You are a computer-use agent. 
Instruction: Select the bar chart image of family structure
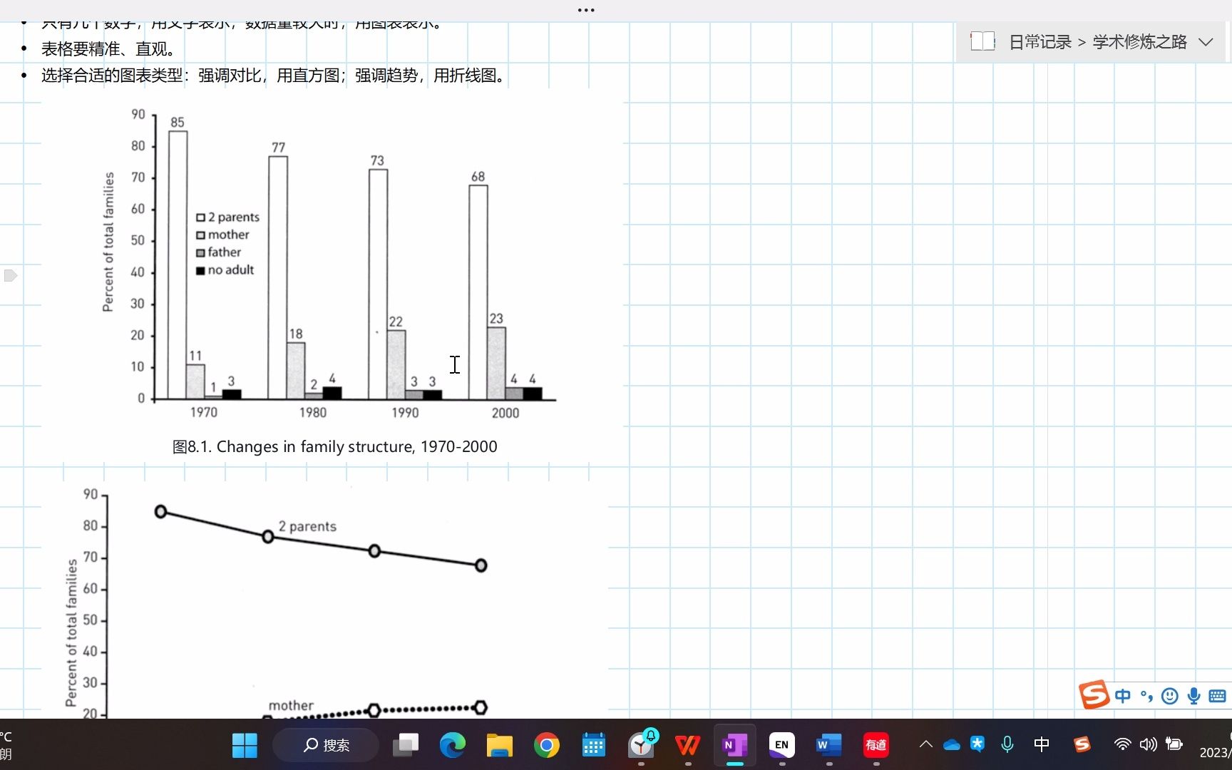[x=332, y=264]
